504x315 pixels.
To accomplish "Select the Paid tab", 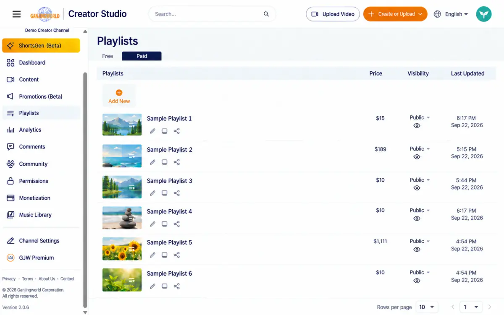I will [142, 56].
